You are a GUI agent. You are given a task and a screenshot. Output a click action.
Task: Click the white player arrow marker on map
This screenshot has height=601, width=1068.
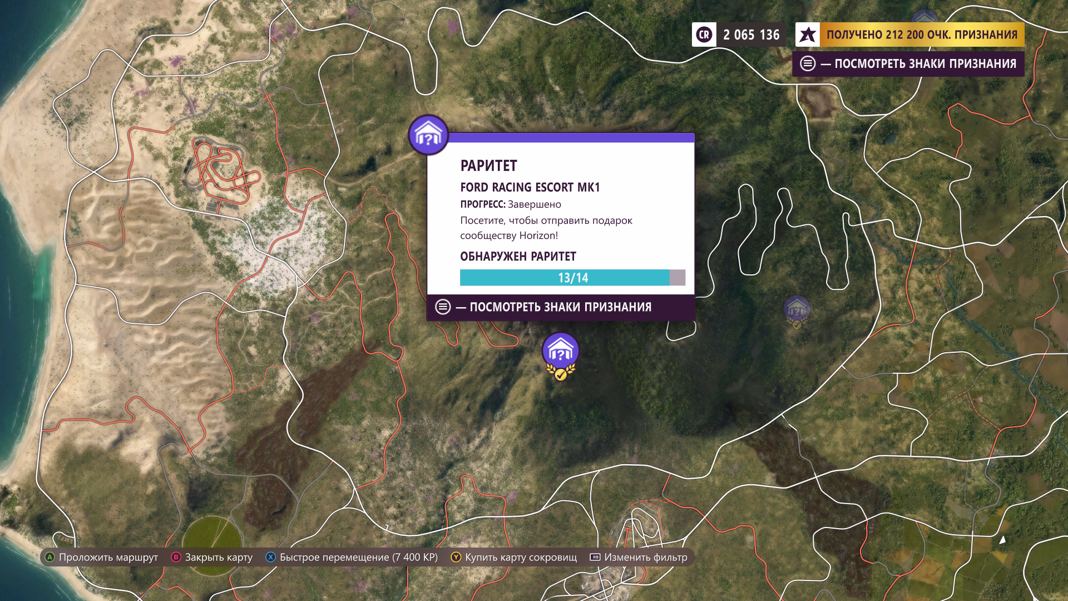click(1002, 540)
